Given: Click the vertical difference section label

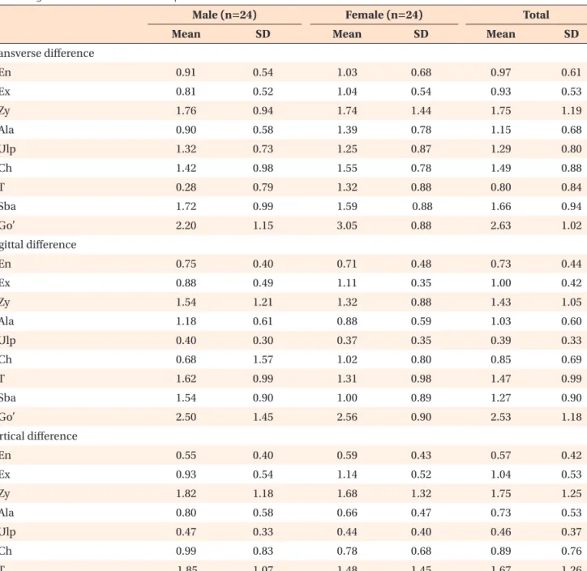Looking at the screenshot, I should (39, 436).
